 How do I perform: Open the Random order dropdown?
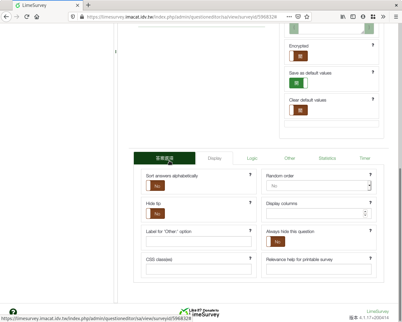[319, 186]
